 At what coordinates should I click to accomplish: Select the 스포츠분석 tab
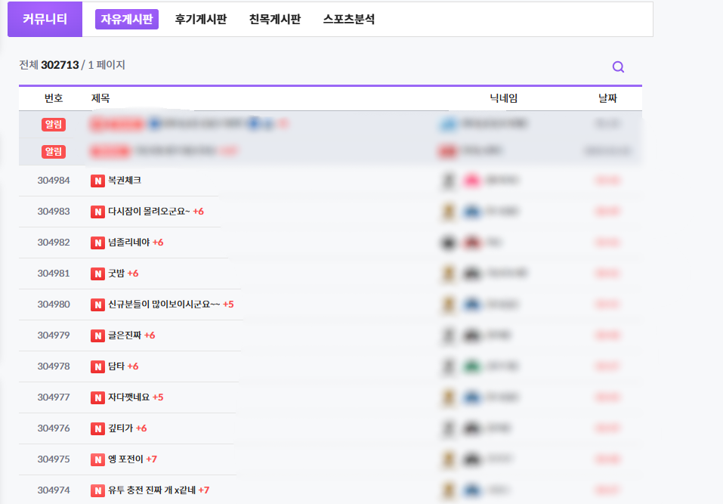coord(348,19)
